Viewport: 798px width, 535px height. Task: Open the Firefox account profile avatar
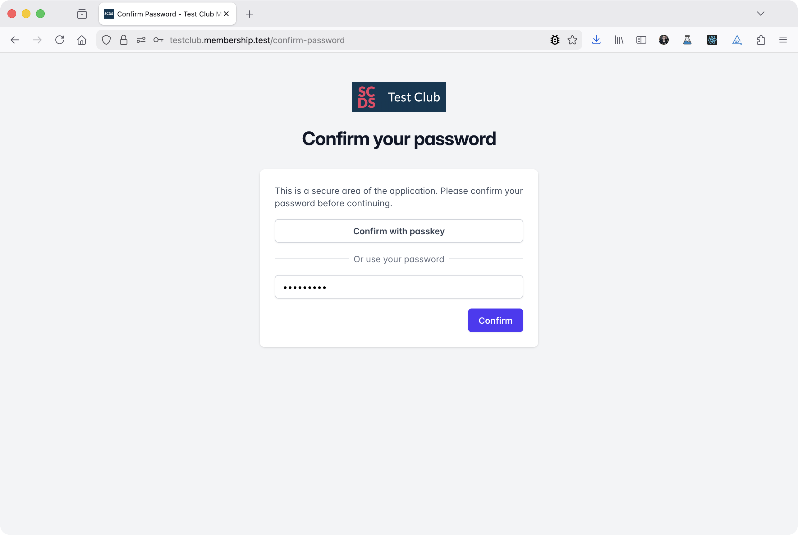(663, 40)
